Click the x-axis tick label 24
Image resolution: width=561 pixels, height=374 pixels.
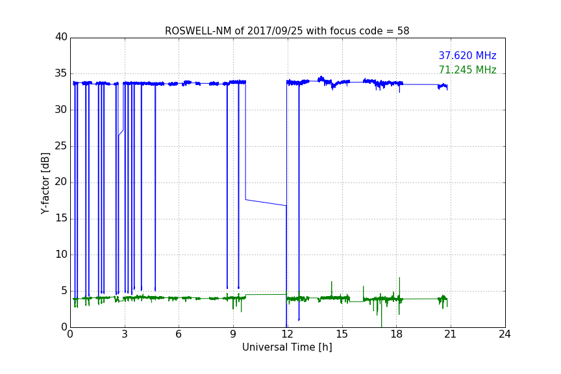click(505, 334)
